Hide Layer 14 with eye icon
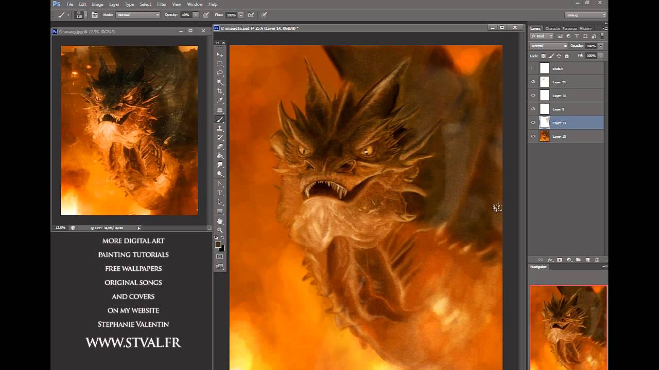Viewport: 659px width, 370px height. (x=533, y=123)
